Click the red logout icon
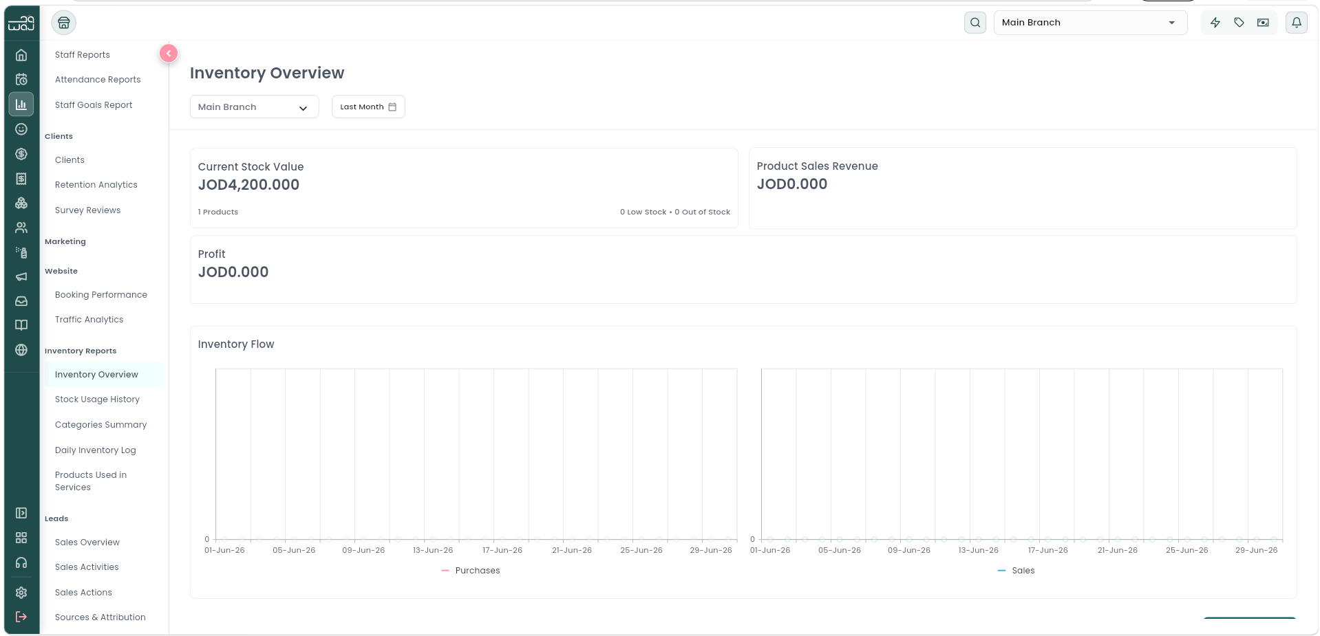 tap(21, 617)
